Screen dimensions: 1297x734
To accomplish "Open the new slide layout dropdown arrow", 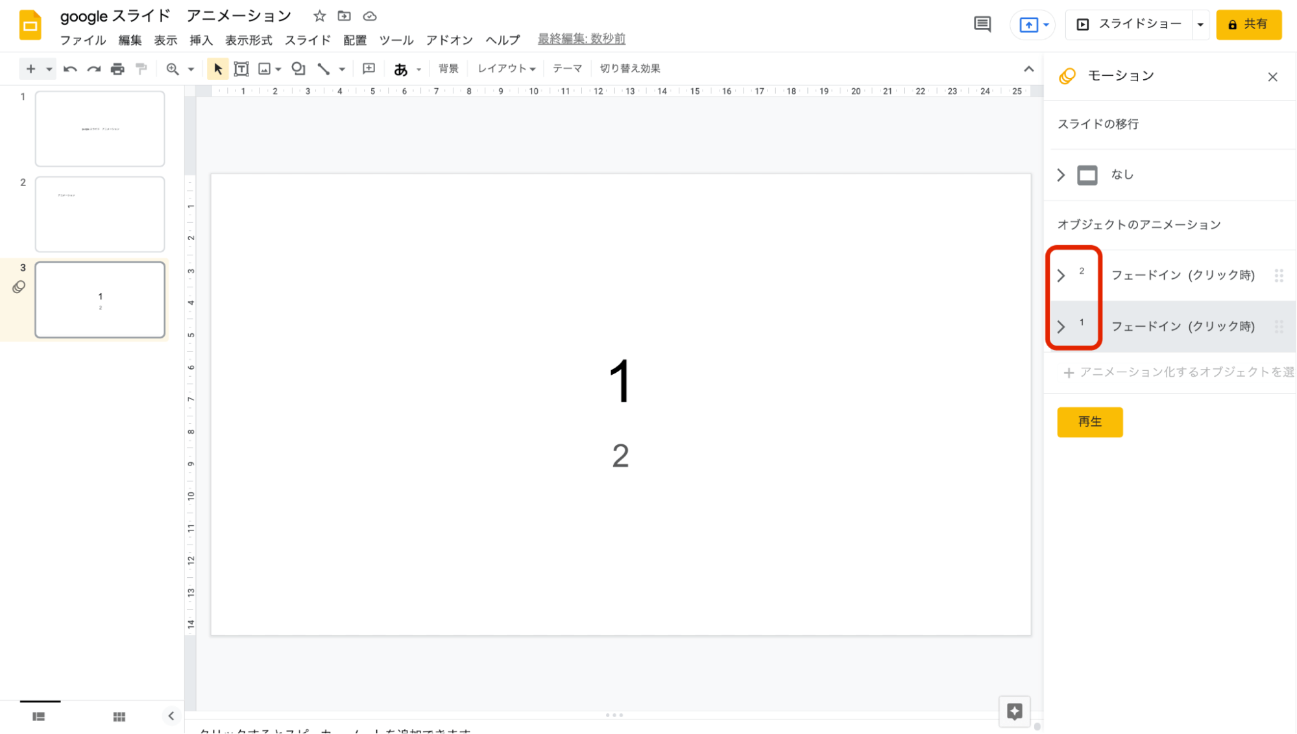I will (x=49, y=69).
